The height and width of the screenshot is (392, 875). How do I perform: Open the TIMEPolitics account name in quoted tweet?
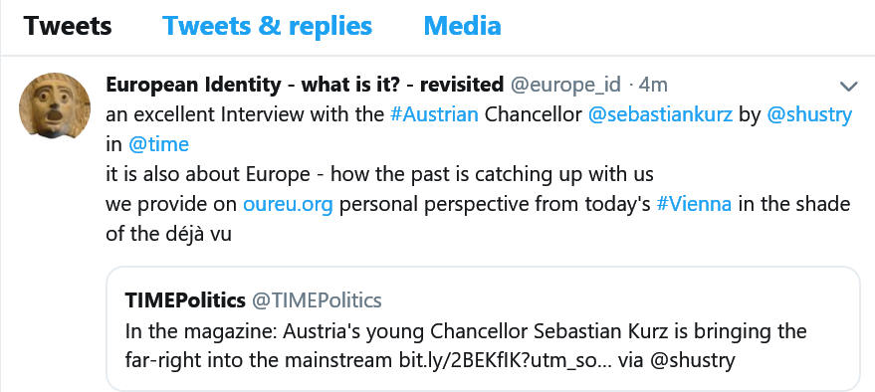pyautogui.click(x=185, y=300)
